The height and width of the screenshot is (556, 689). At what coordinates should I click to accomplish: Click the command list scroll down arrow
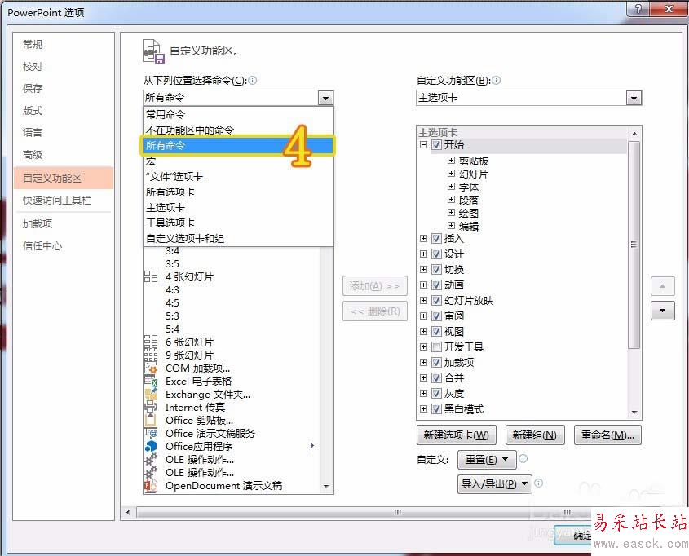(326, 486)
